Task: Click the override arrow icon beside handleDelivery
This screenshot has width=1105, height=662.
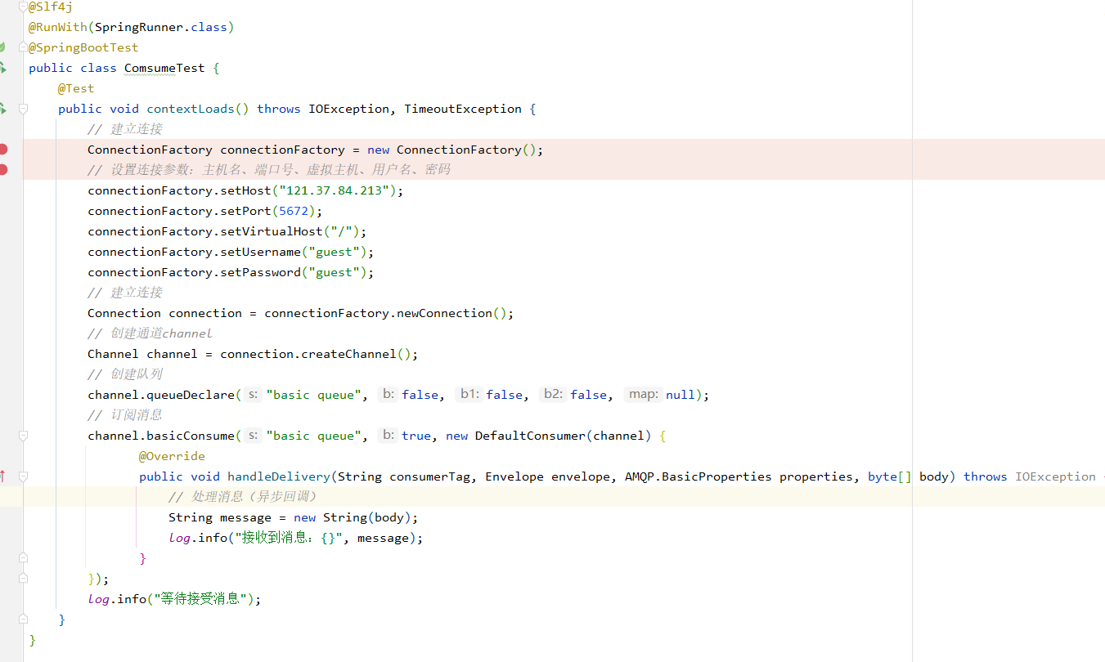Action: click(x=2, y=476)
